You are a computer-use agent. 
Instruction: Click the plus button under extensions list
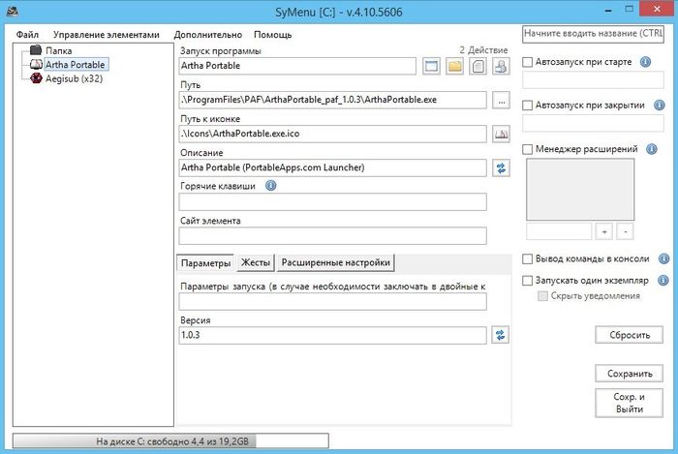click(604, 231)
